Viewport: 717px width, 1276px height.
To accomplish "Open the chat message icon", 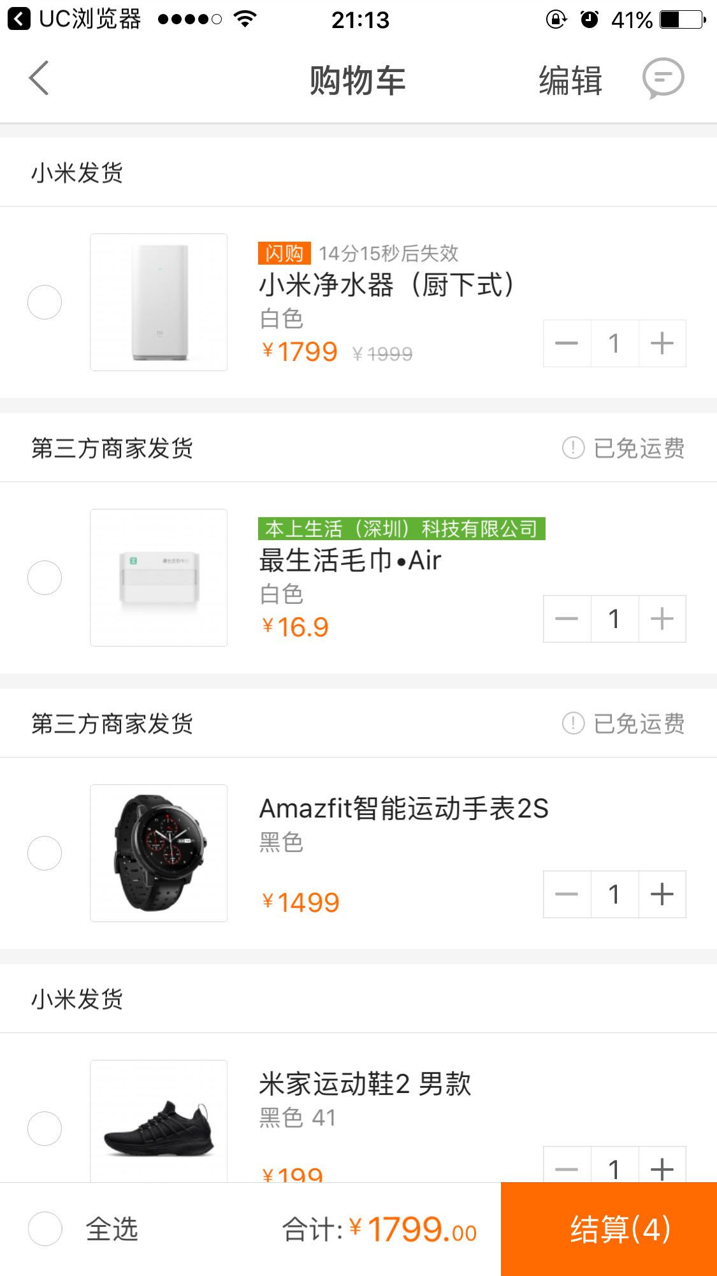I will click(663, 79).
